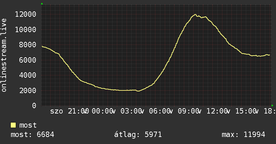Image resolution: width=276 pixels, height=144 pixels.
Task: Click the 'v 03:00' x-axis time label
Action: click(x=130, y=111)
